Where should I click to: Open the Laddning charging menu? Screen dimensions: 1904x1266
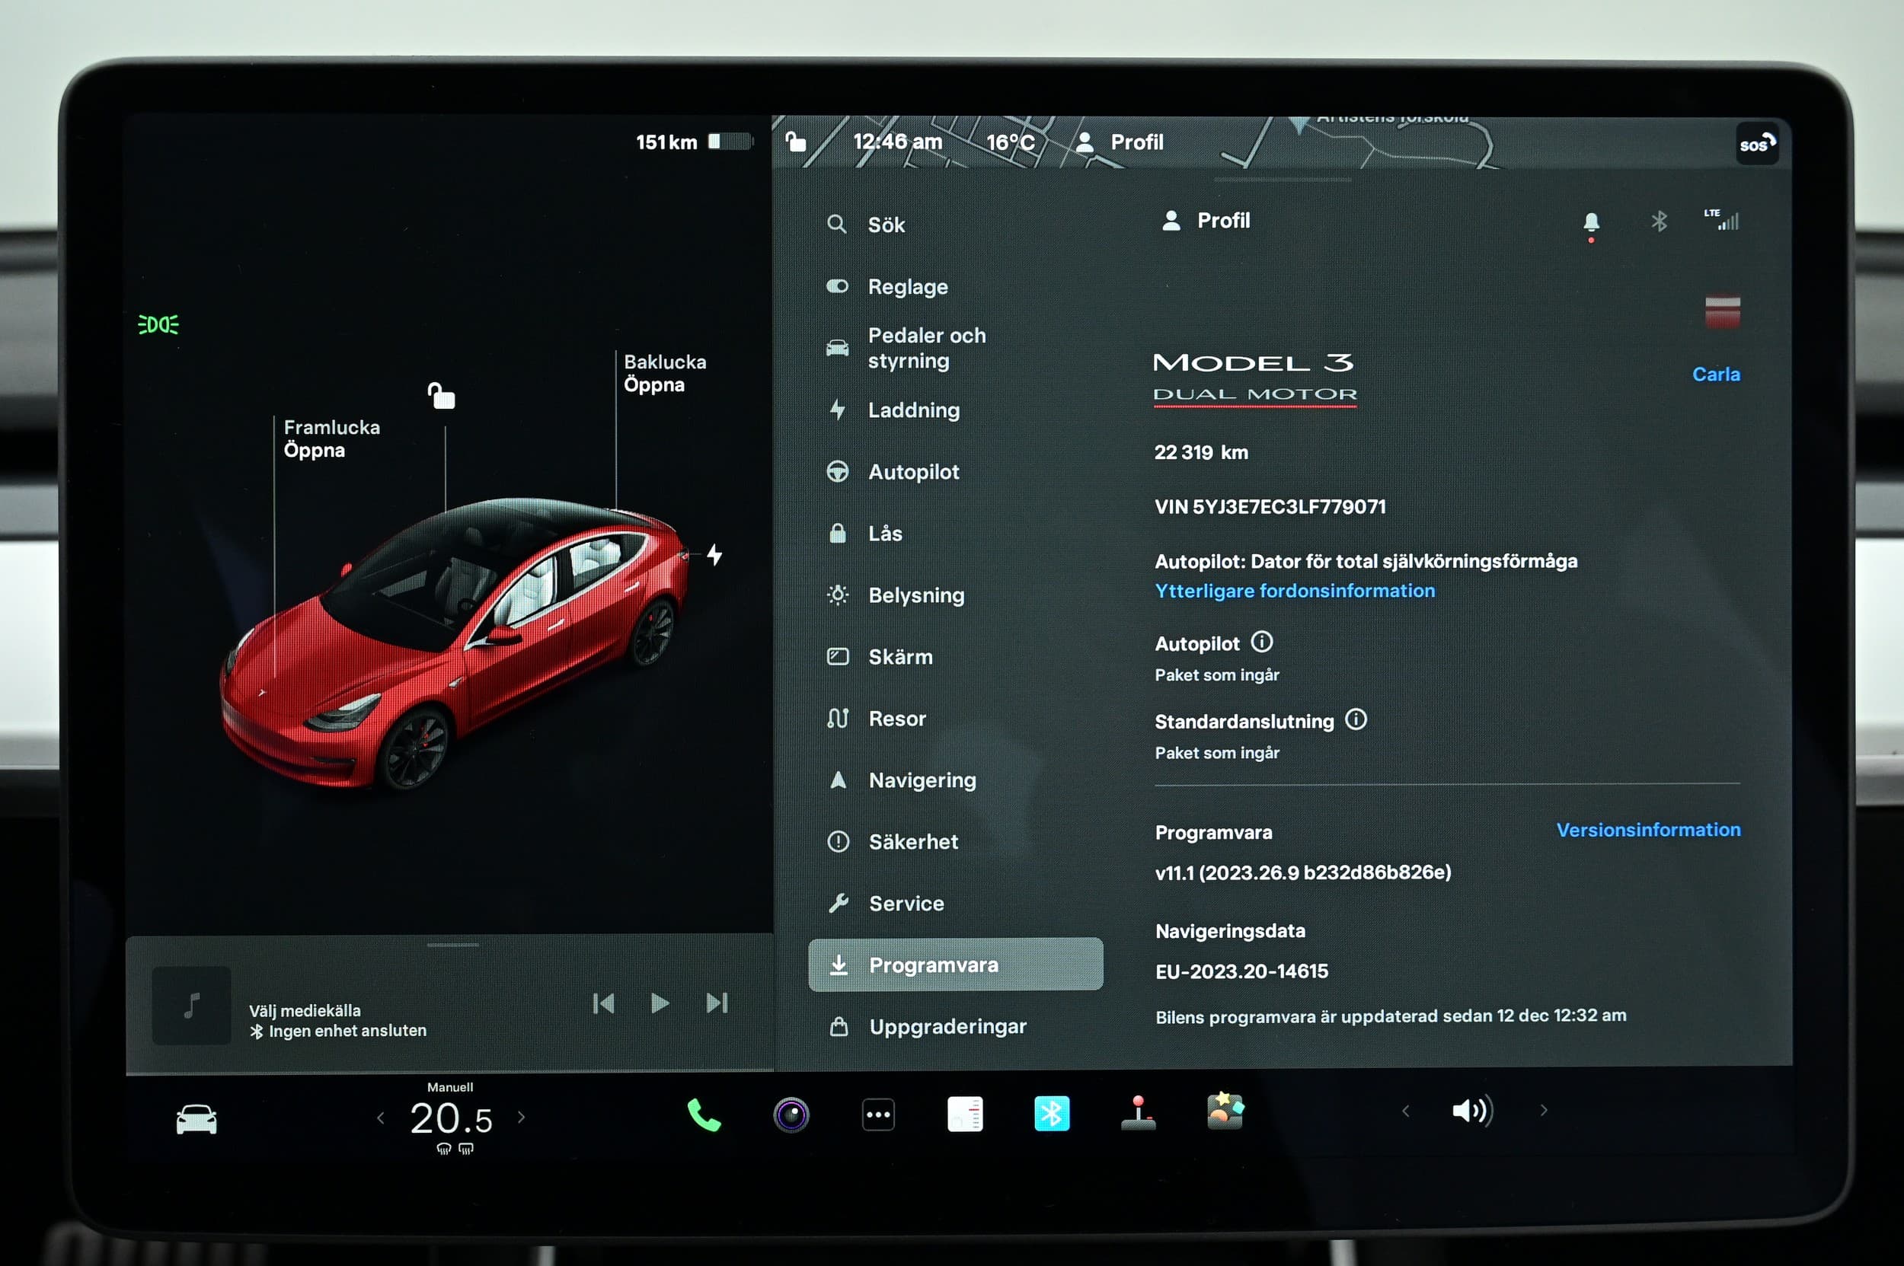893,410
